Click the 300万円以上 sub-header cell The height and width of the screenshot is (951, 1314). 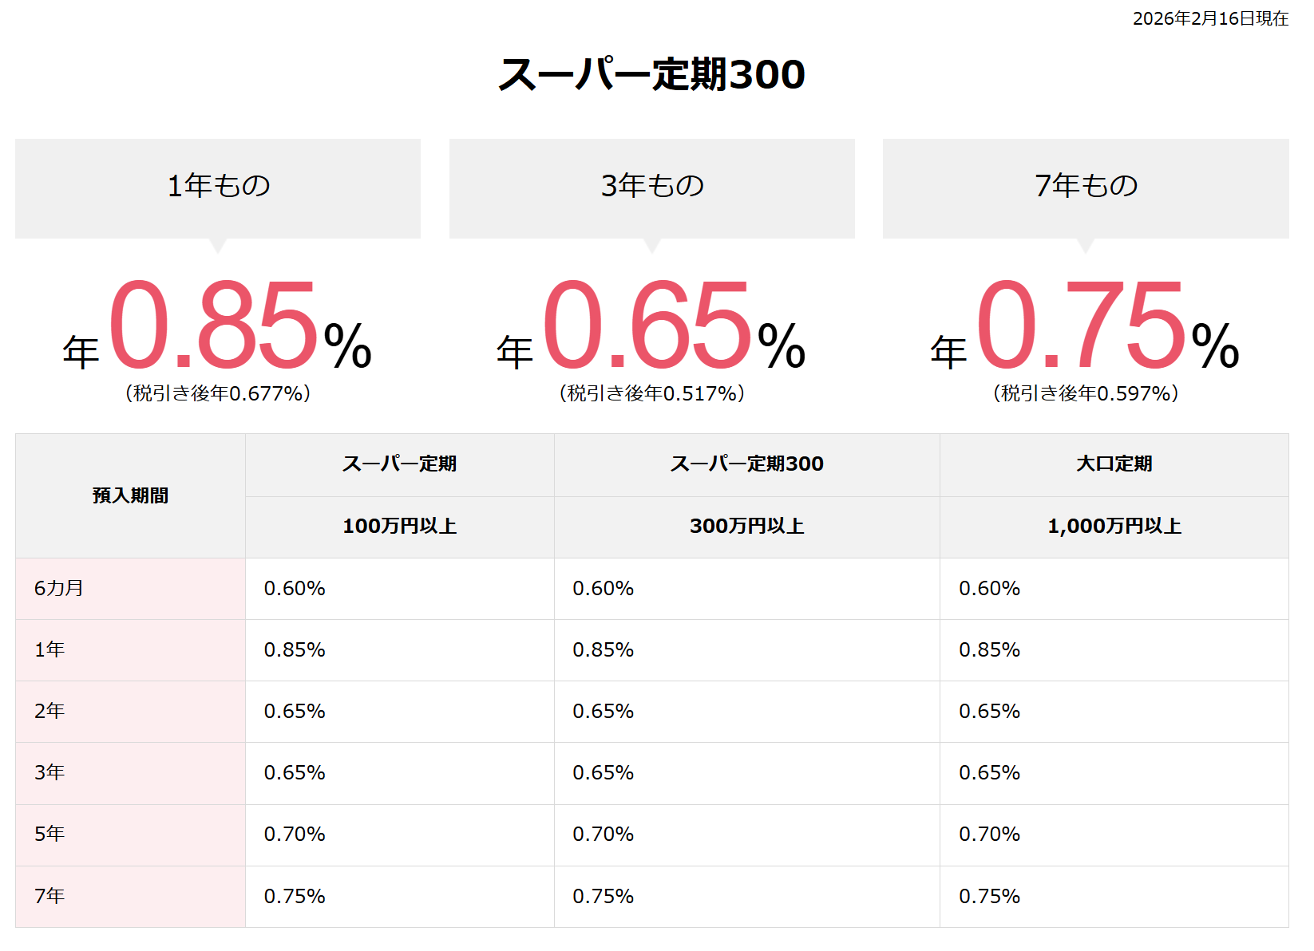[746, 527]
